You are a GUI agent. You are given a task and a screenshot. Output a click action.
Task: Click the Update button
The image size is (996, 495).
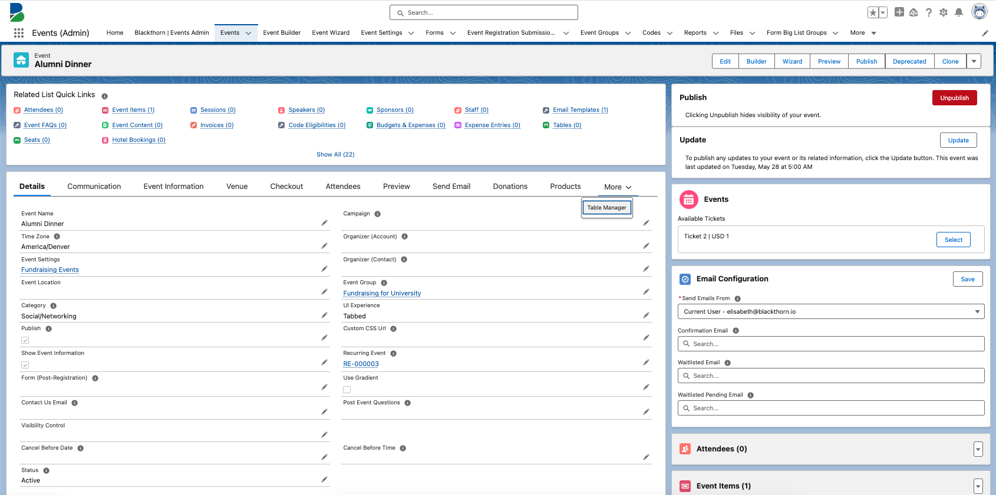(x=958, y=140)
